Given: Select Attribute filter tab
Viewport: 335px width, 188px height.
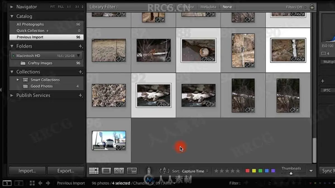Looking at the screenshot, I should coord(186,7).
